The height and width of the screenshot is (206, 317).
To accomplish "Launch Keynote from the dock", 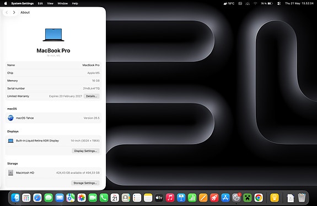I will pos(181,198).
